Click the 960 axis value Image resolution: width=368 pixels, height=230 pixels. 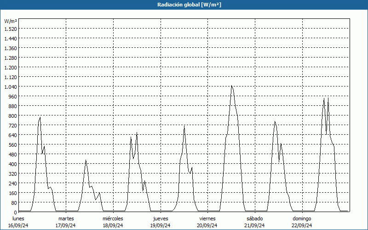pyautogui.click(x=13, y=97)
